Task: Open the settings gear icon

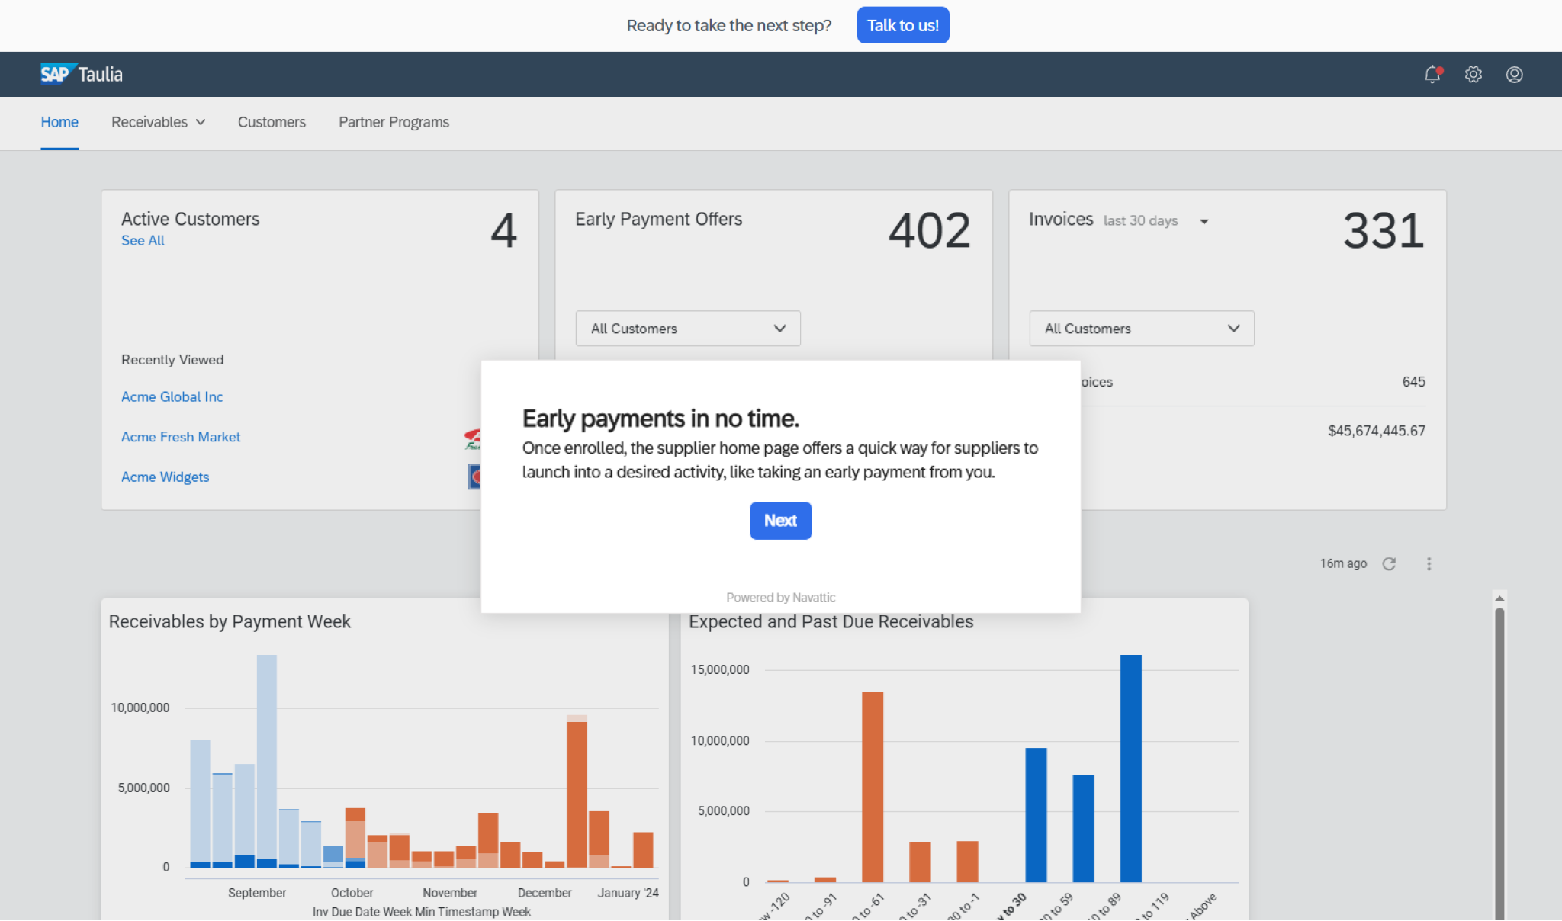Action: (1473, 74)
